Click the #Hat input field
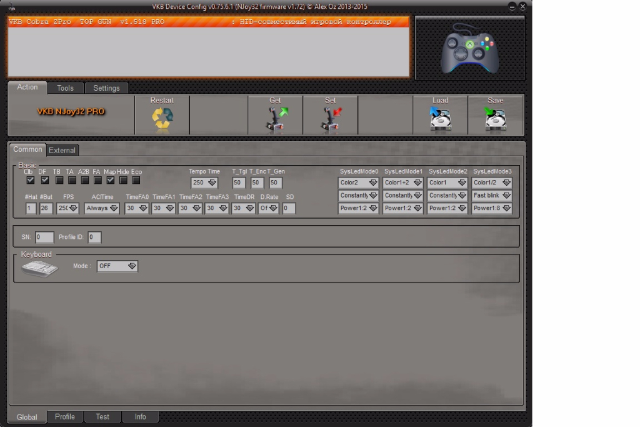This screenshot has width=640, height=427. 31,208
